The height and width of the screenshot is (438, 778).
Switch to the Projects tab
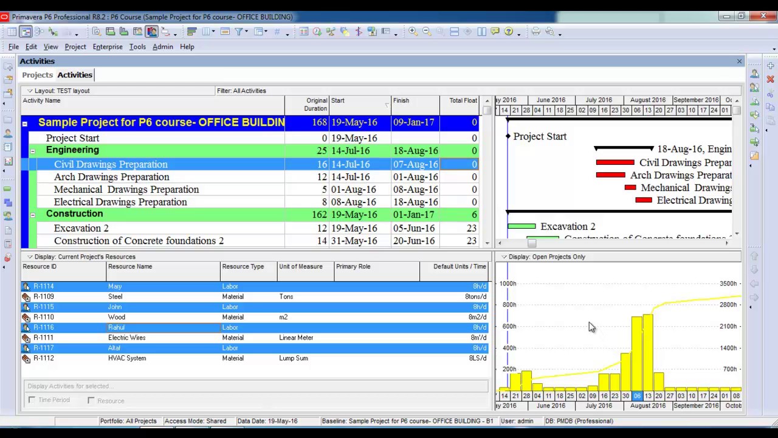(x=37, y=75)
